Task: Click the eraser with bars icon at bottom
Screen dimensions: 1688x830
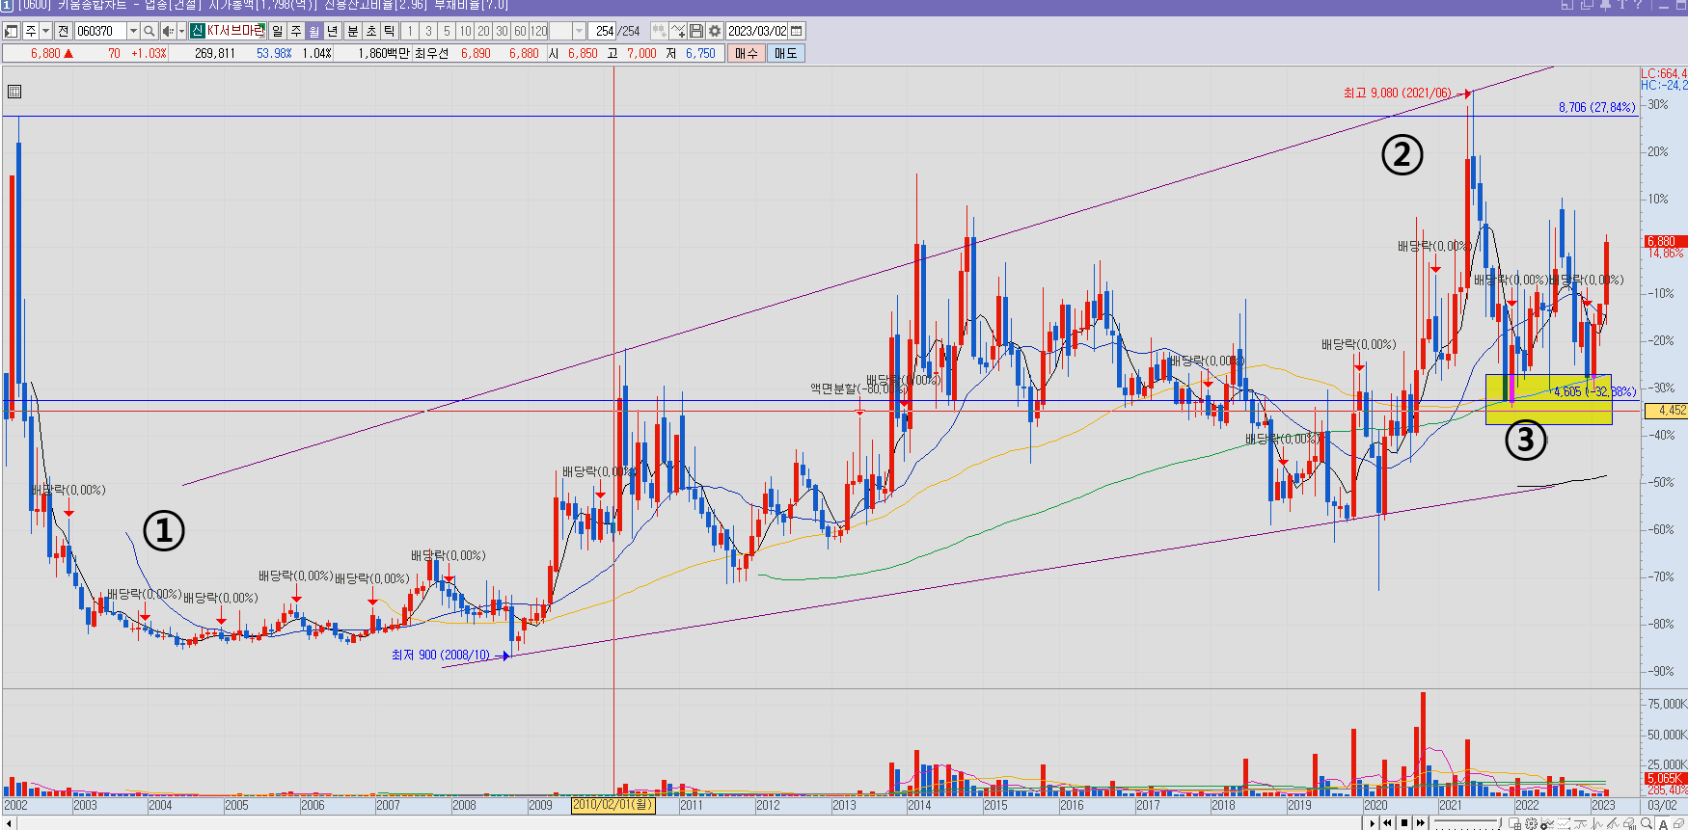Action: pyautogui.click(x=1629, y=823)
